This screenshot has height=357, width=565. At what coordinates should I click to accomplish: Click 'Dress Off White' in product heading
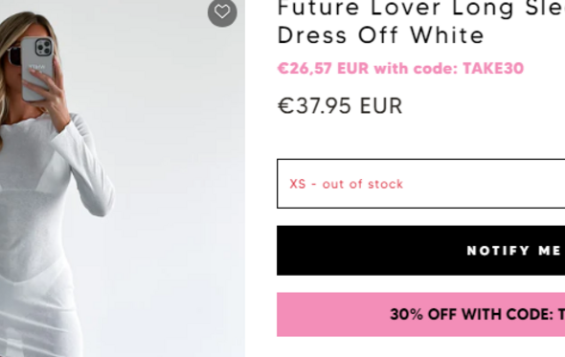(x=381, y=35)
